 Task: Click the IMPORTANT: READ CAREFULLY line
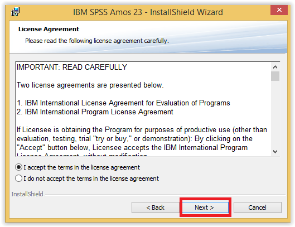point(72,67)
